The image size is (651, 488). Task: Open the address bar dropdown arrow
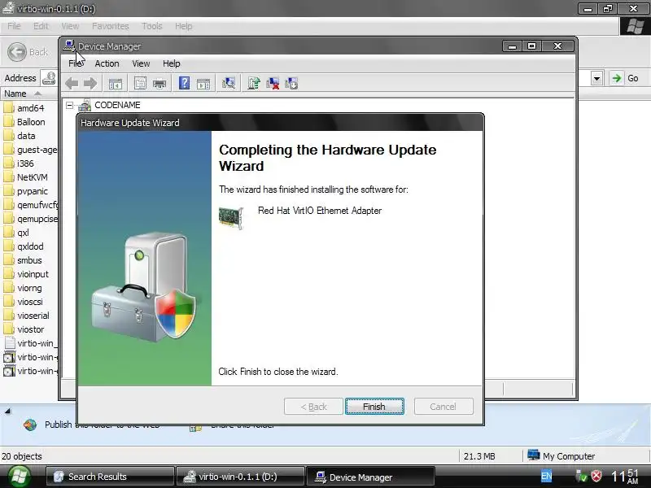pyautogui.click(x=596, y=78)
